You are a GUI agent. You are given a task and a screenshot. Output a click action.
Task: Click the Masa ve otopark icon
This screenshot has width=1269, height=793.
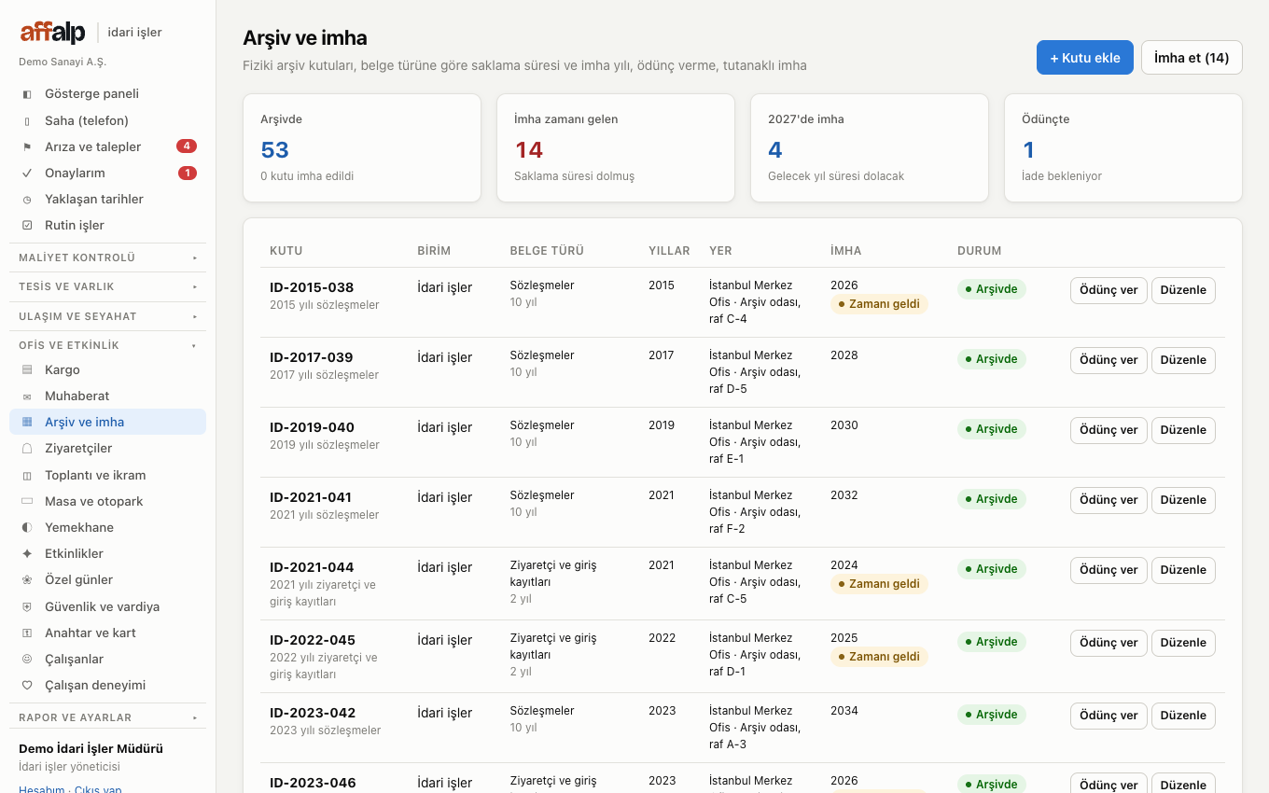27,501
